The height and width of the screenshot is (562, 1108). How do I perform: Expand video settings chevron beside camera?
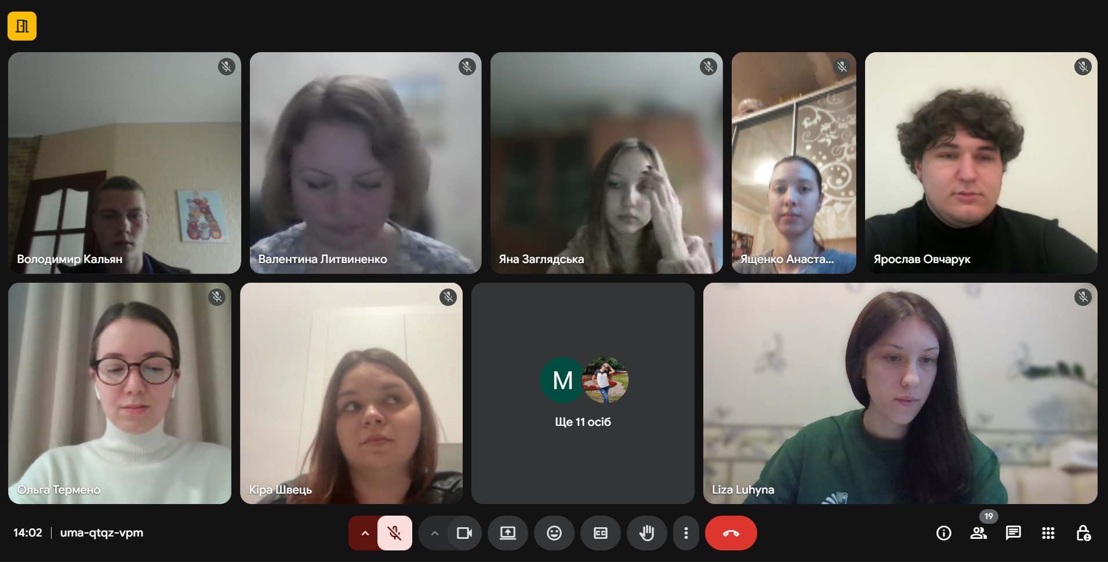click(x=434, y=533)
